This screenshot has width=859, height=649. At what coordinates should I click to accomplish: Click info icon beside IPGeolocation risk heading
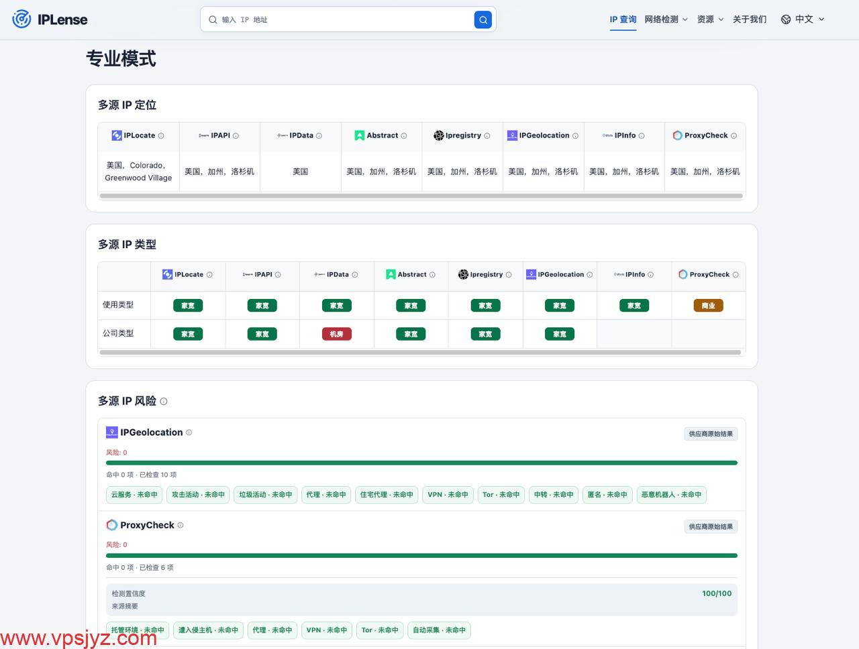coord(189,432)
